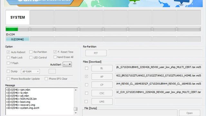This screenshot has width=206, height=116.
Task: Click the green flashing progress bar
Action: pyautogui.click(x=17, y=29)
